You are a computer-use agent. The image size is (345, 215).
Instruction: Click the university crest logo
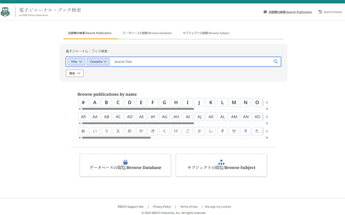pyautogui.click(x=5, y=12)
